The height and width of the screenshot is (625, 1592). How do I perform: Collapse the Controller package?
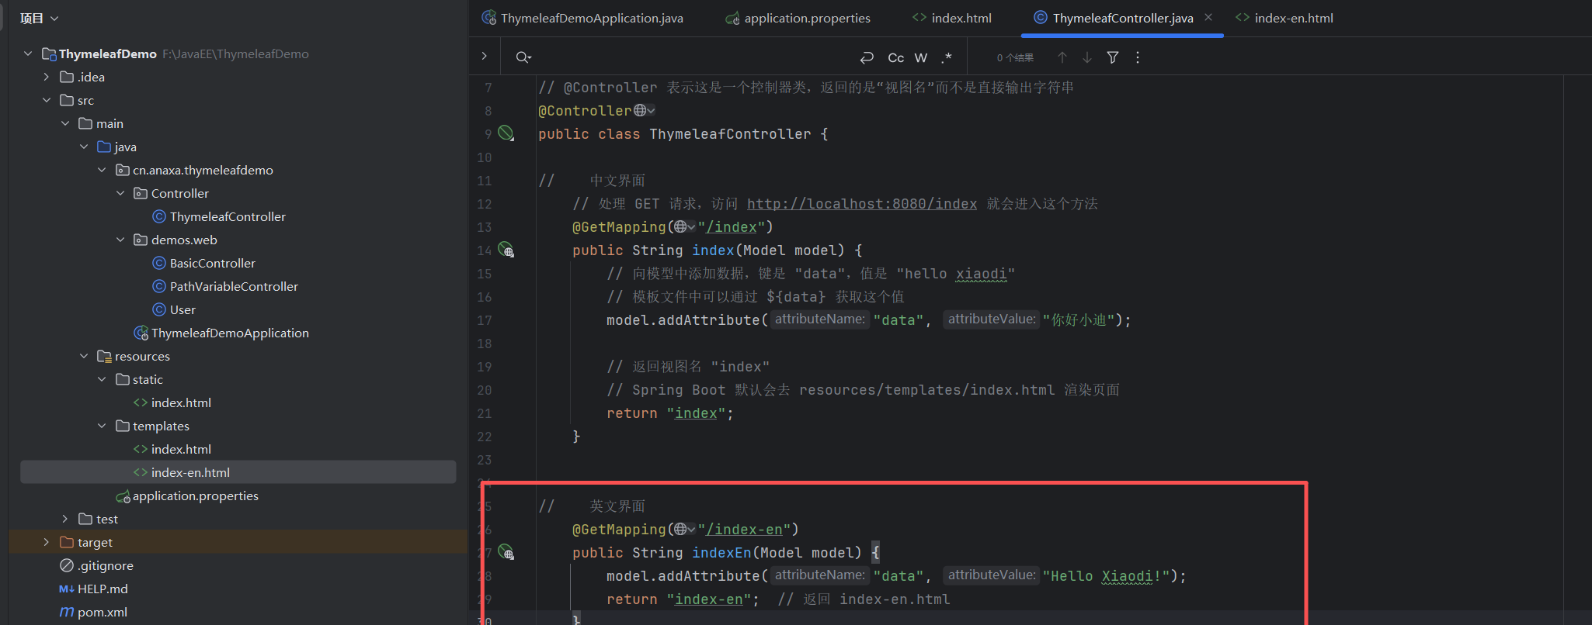[x=120, y=193]
